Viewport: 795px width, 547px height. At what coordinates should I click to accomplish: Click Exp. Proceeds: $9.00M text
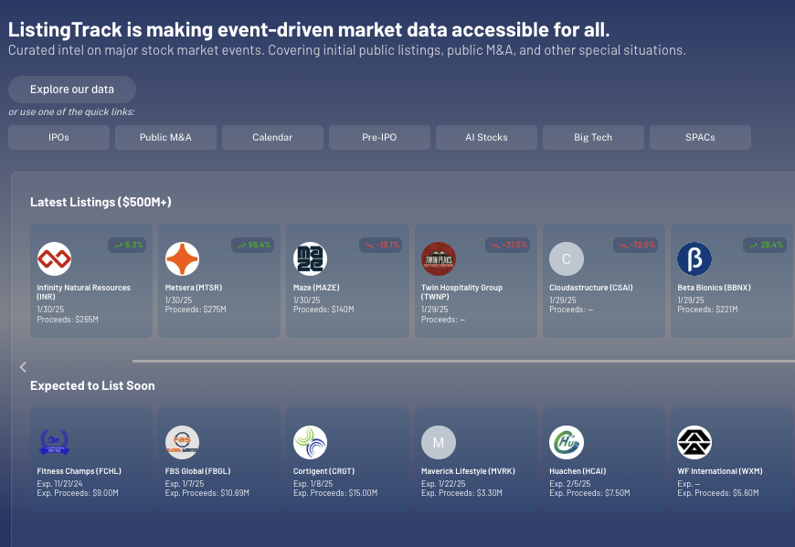click(78, 493)
